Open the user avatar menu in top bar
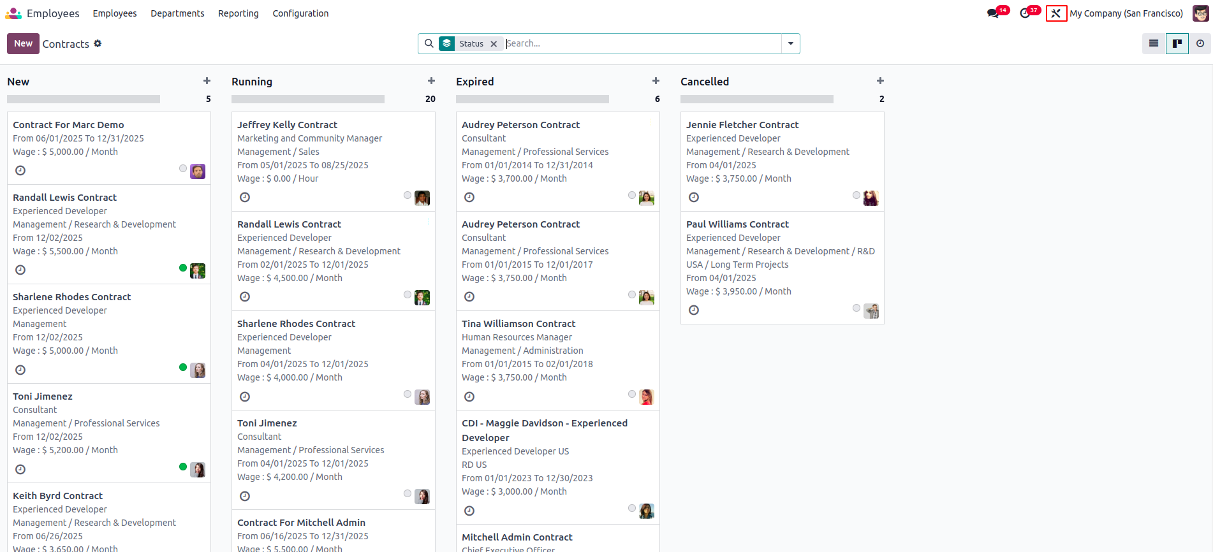 [1200, 13]
